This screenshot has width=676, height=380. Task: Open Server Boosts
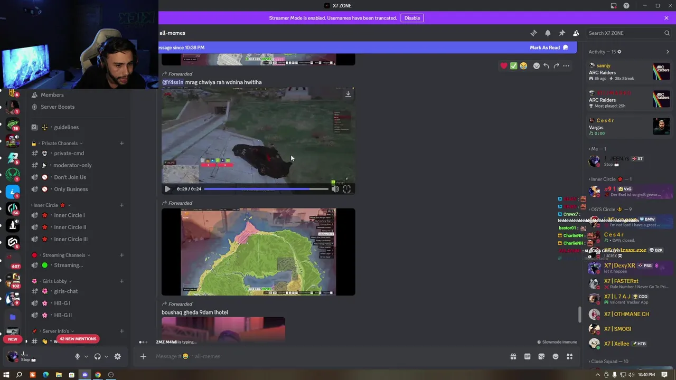click(x=77, y=107)
